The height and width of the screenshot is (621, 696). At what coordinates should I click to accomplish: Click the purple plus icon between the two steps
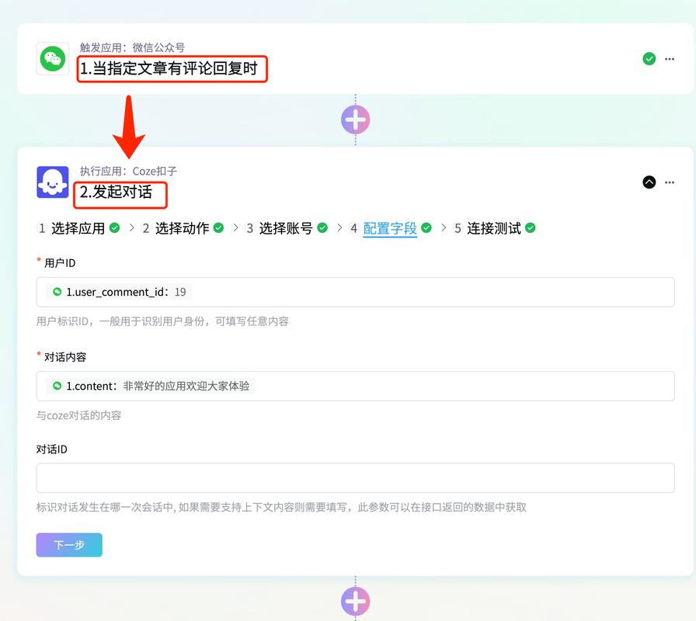pyautogui.click(x=355, y=119)
